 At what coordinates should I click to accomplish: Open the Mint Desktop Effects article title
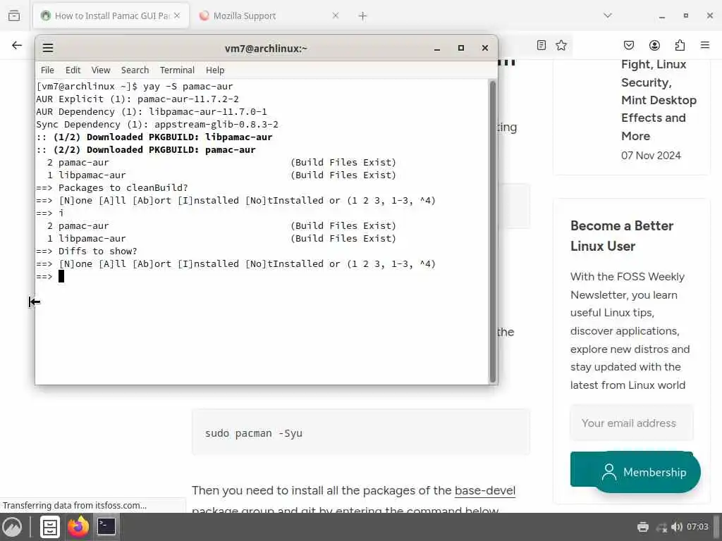pos(659,100)
